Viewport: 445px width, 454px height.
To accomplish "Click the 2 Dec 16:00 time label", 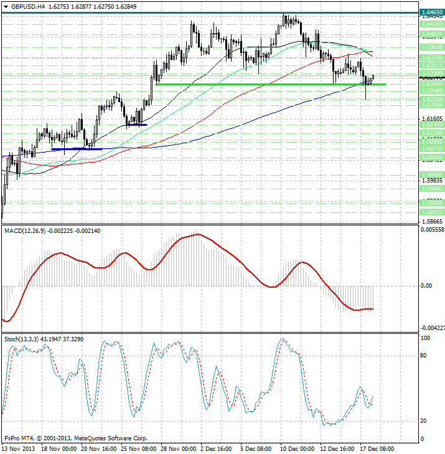I will pos(216,449).
